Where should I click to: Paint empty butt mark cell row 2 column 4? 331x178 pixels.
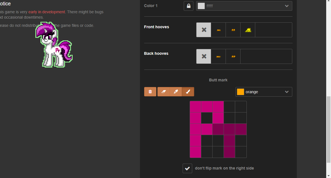coord(230,118)
